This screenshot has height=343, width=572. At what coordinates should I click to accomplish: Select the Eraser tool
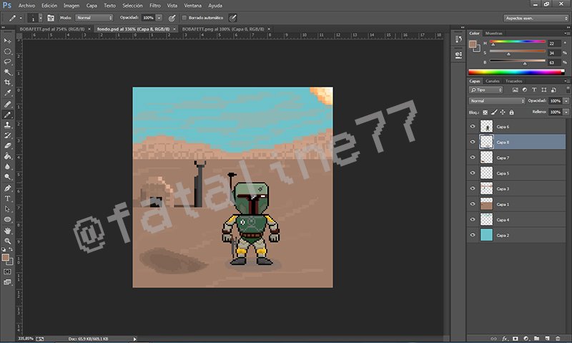pyautogui.click(x=7, y=146)
